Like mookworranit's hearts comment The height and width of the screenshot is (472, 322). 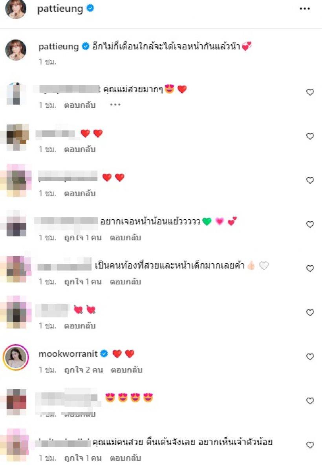(x=310, y=357)
